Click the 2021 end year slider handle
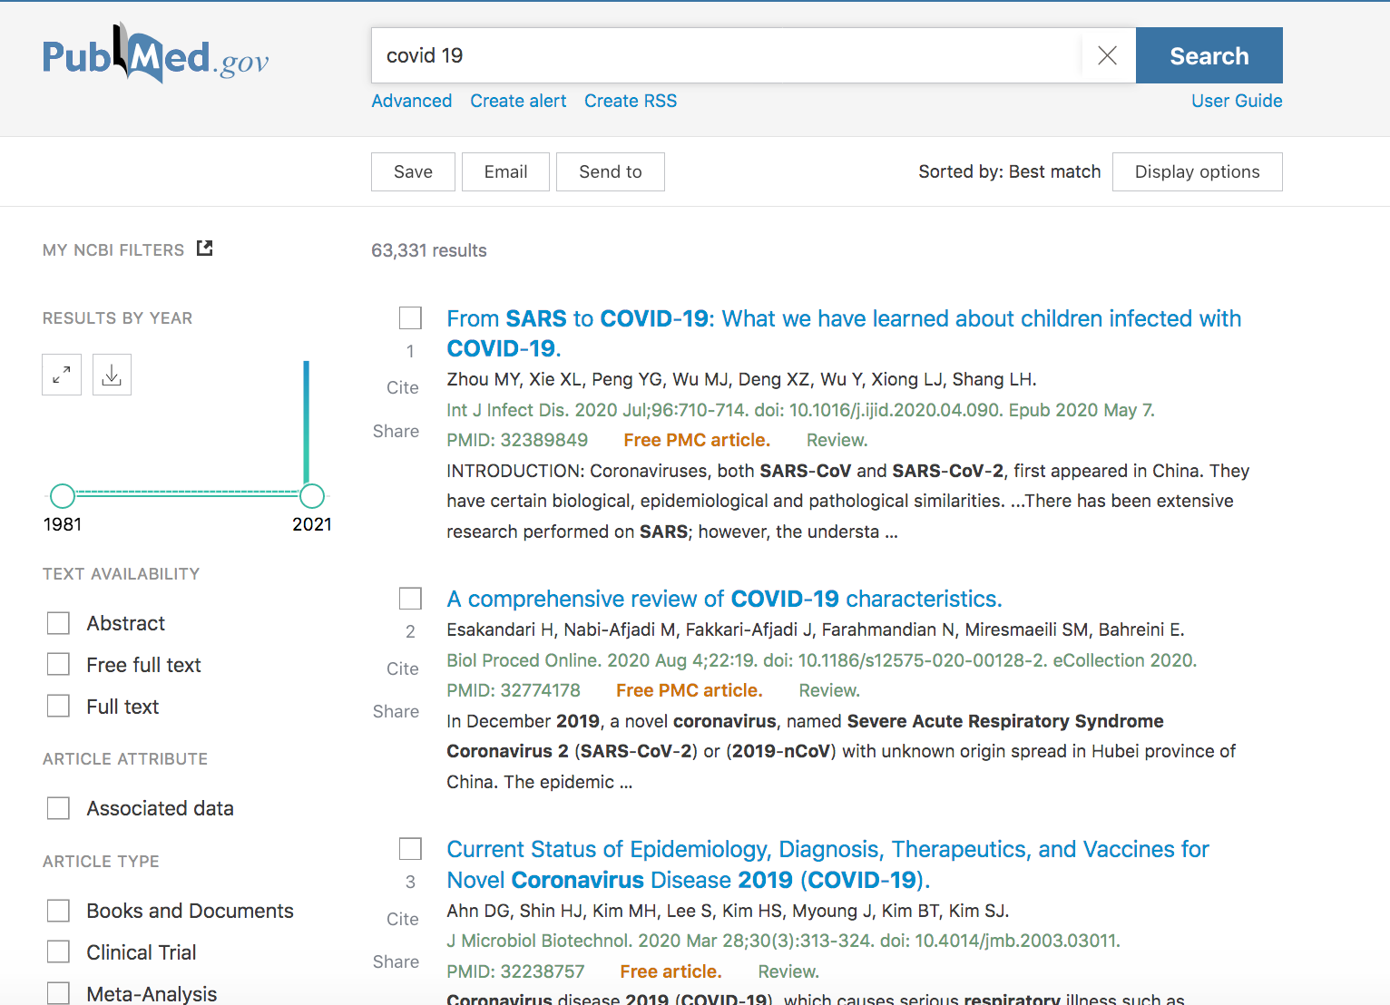The height and width of the screenshot is (1005, 1390). (311, 496)
